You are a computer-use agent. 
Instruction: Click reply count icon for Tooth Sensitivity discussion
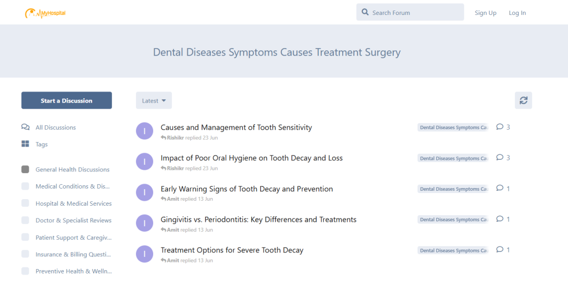point(500,127)
